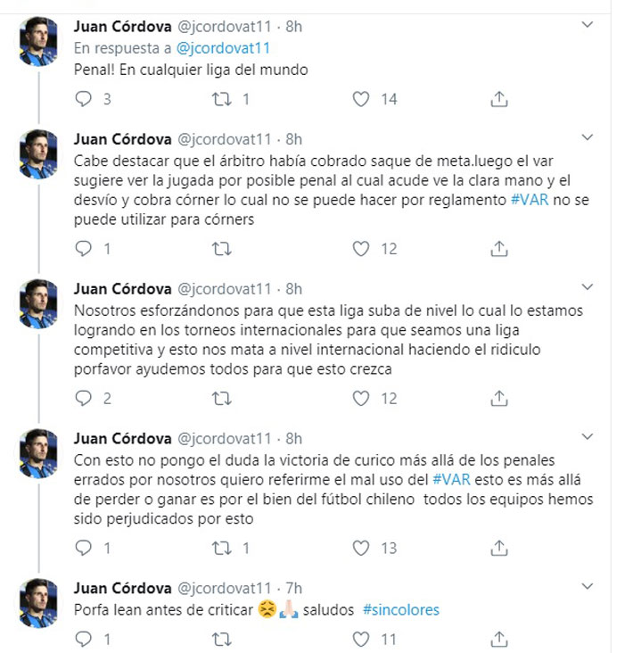Screen dimensions: 633x653
Task: Open the #sincolores hashtag link
Action: (400, 611)
